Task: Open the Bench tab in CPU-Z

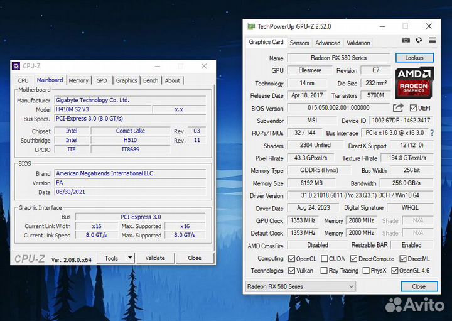Action: click(151, 80)
